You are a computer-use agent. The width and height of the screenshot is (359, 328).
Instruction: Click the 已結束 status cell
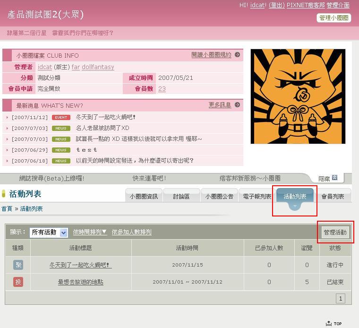tap(335, 282)
